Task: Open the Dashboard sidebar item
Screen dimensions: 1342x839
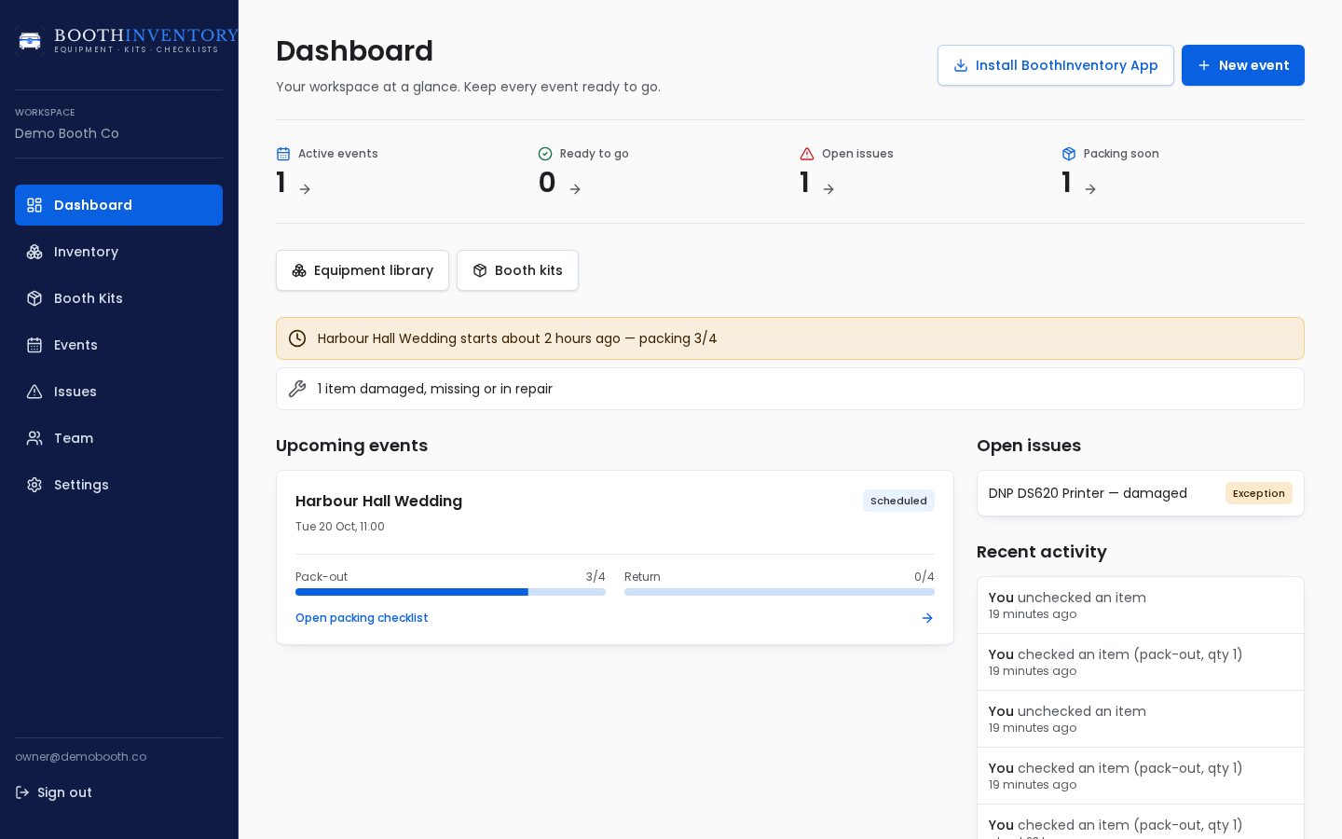Action: (118, 205)
